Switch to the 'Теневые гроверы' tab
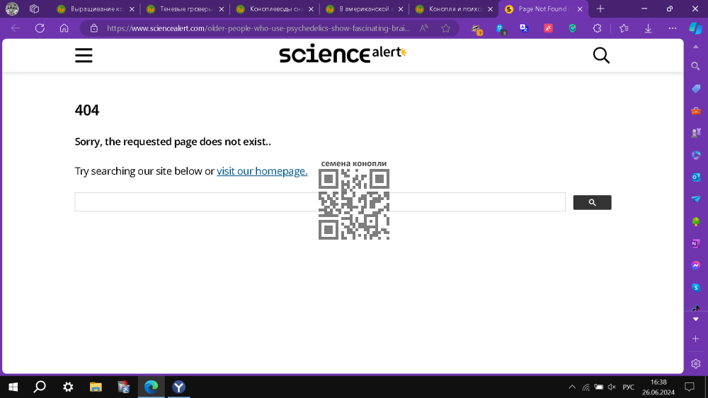 click(185, 9)
